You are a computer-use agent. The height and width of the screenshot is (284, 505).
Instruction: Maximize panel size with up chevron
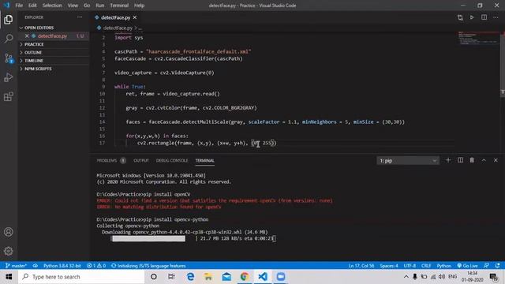pyautogui.click(x=484, y=160)
